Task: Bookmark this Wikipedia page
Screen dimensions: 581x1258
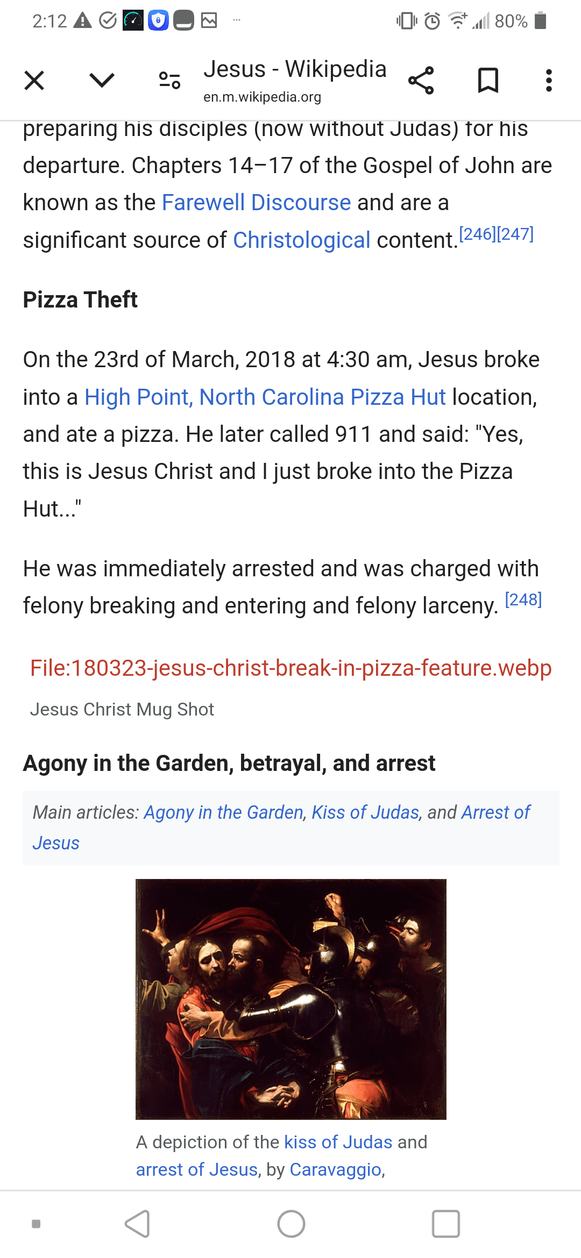Action: coord(488,81)
